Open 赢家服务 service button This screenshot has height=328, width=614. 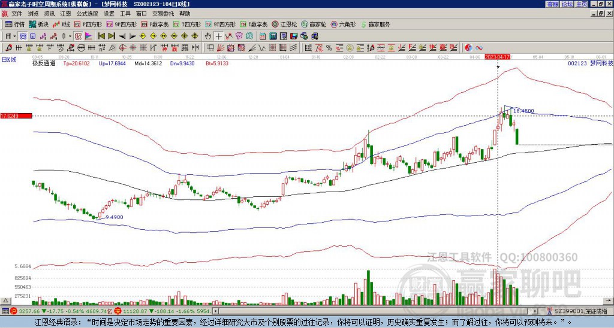[x=375, y=24]
